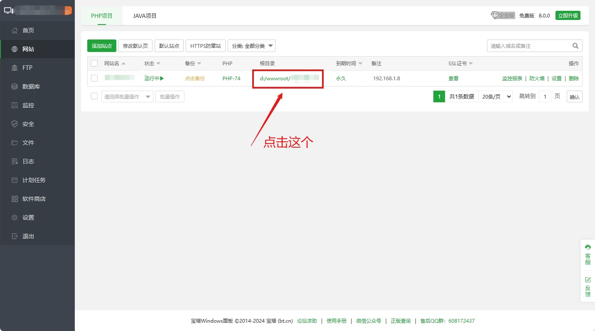The width and height of the screenshot is (595, 331).
Task: Click the software store grid icon
Action: pos(15,199)
